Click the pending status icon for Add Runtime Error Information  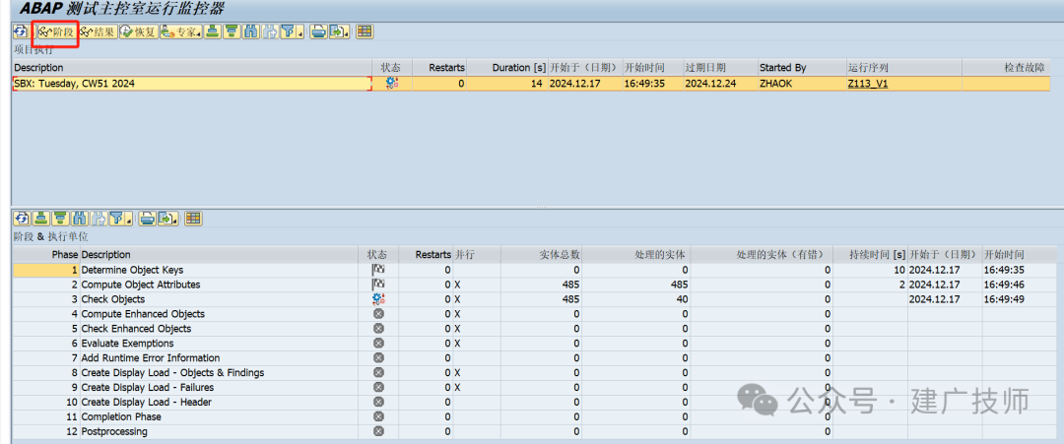point(378,358)
